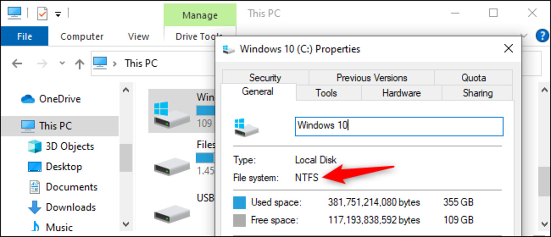Screen dimensions: 551x237
Task: Open the Security tab in Properties
Action: tap(265, 78)
